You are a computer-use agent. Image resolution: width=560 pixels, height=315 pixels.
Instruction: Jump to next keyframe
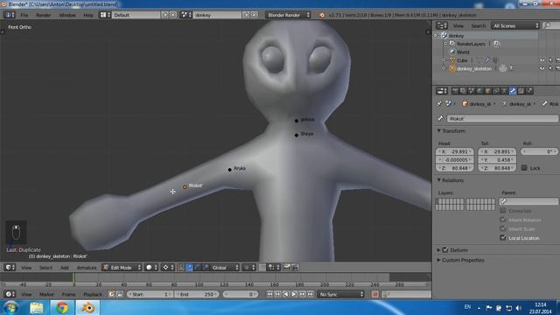302,294
